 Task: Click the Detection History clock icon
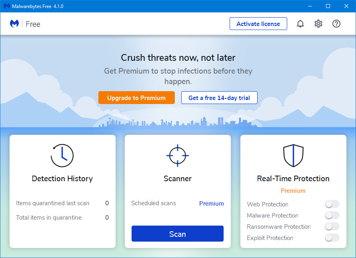click(62, 156)
